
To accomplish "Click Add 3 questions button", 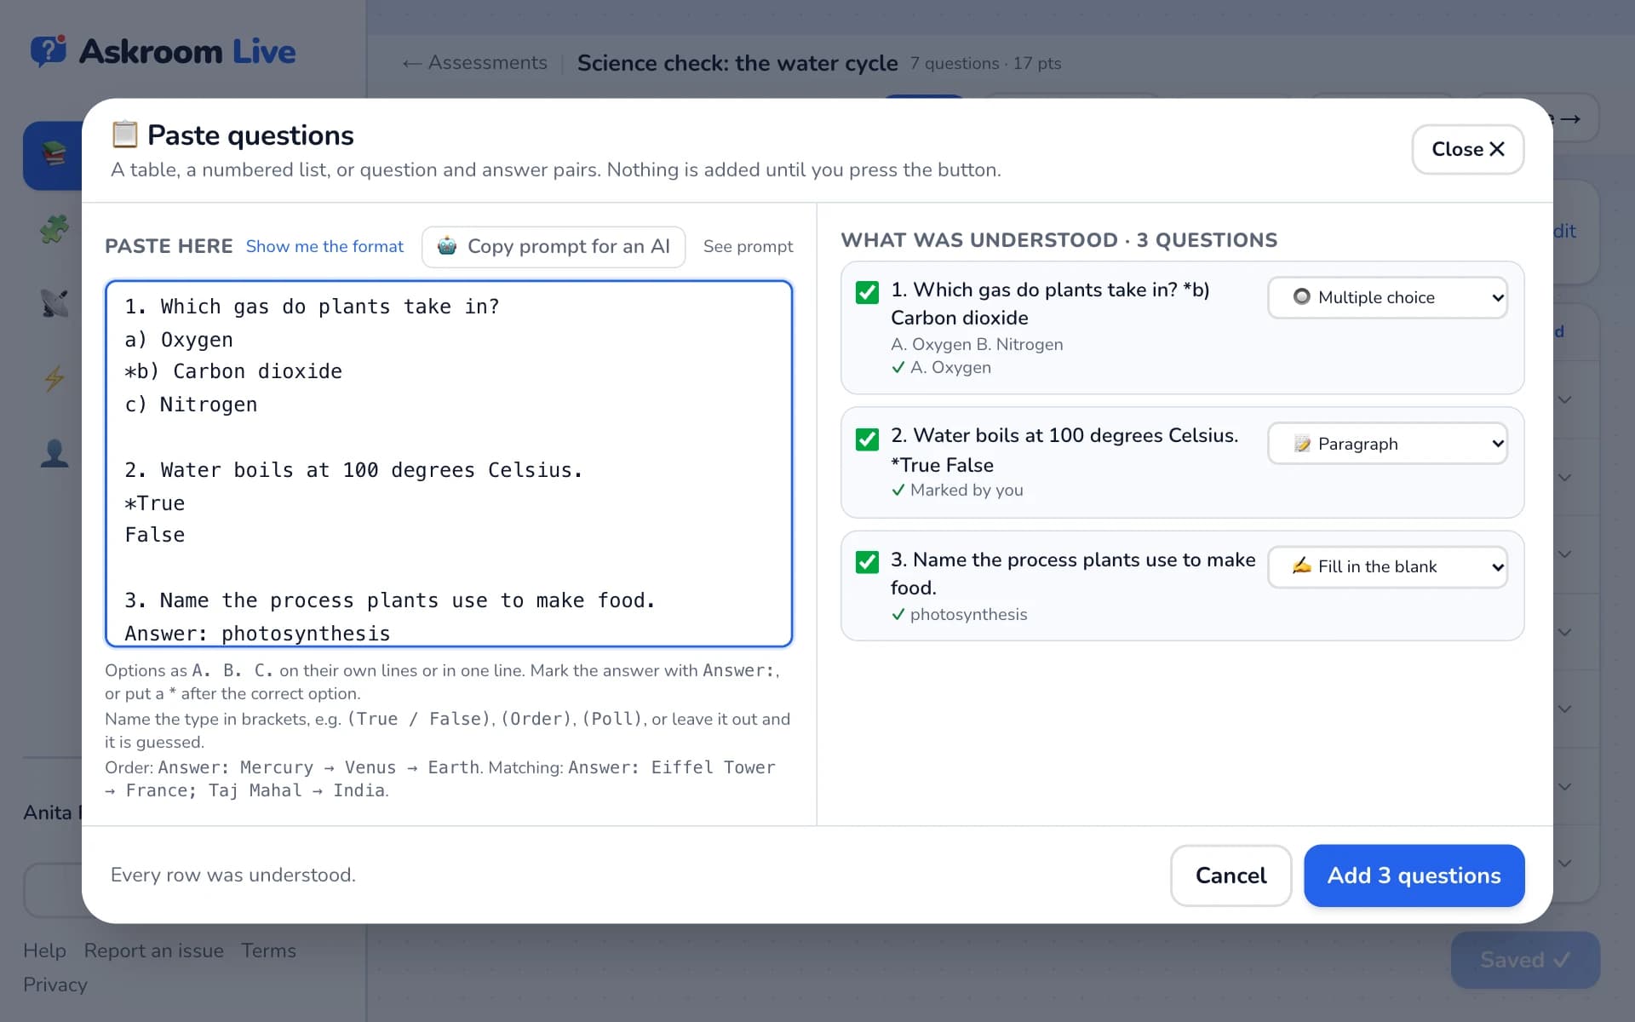I will 1414,876.
